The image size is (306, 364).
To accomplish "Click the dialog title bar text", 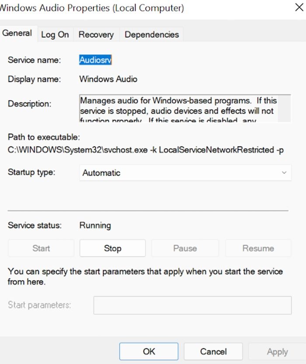I will click(92, 8).
